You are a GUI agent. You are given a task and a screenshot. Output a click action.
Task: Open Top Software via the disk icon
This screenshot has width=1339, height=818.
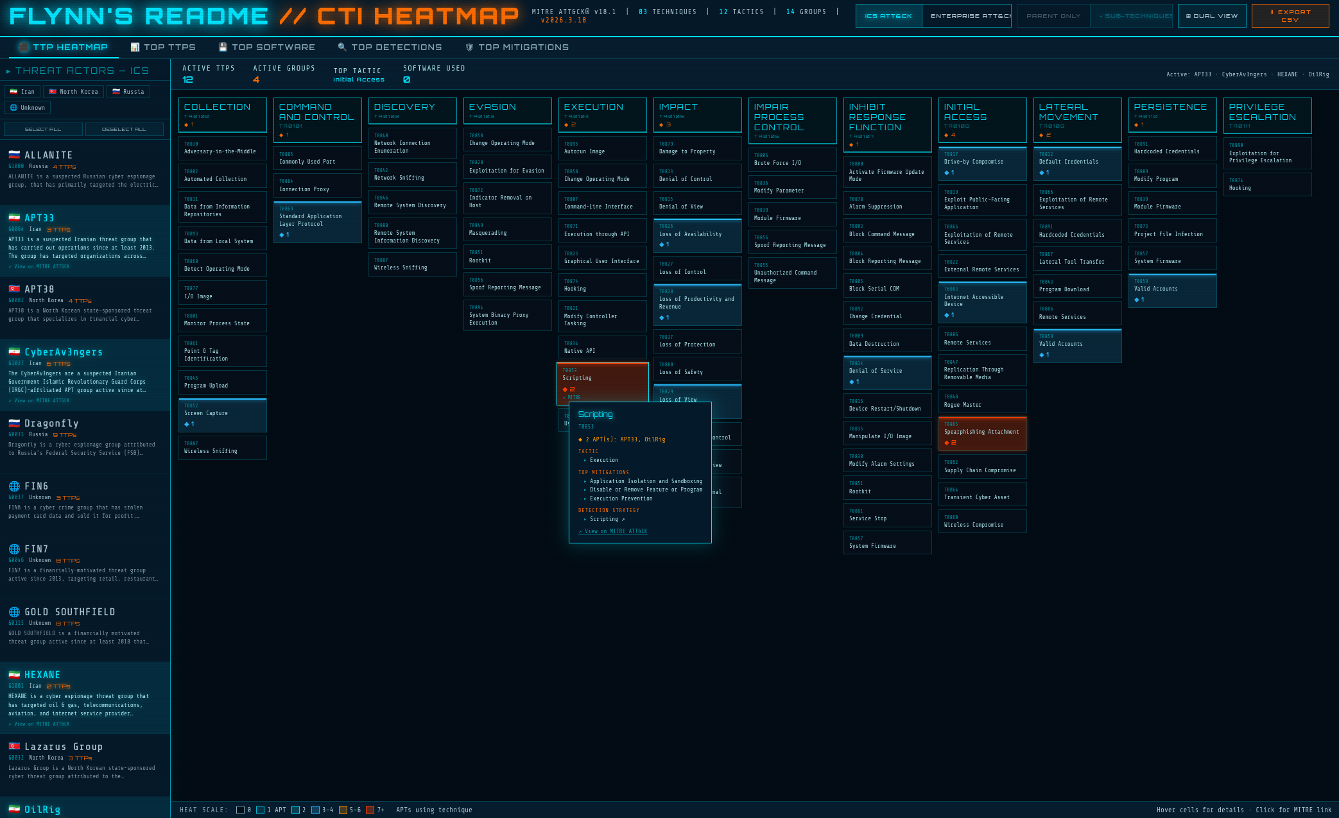(221, 47)
